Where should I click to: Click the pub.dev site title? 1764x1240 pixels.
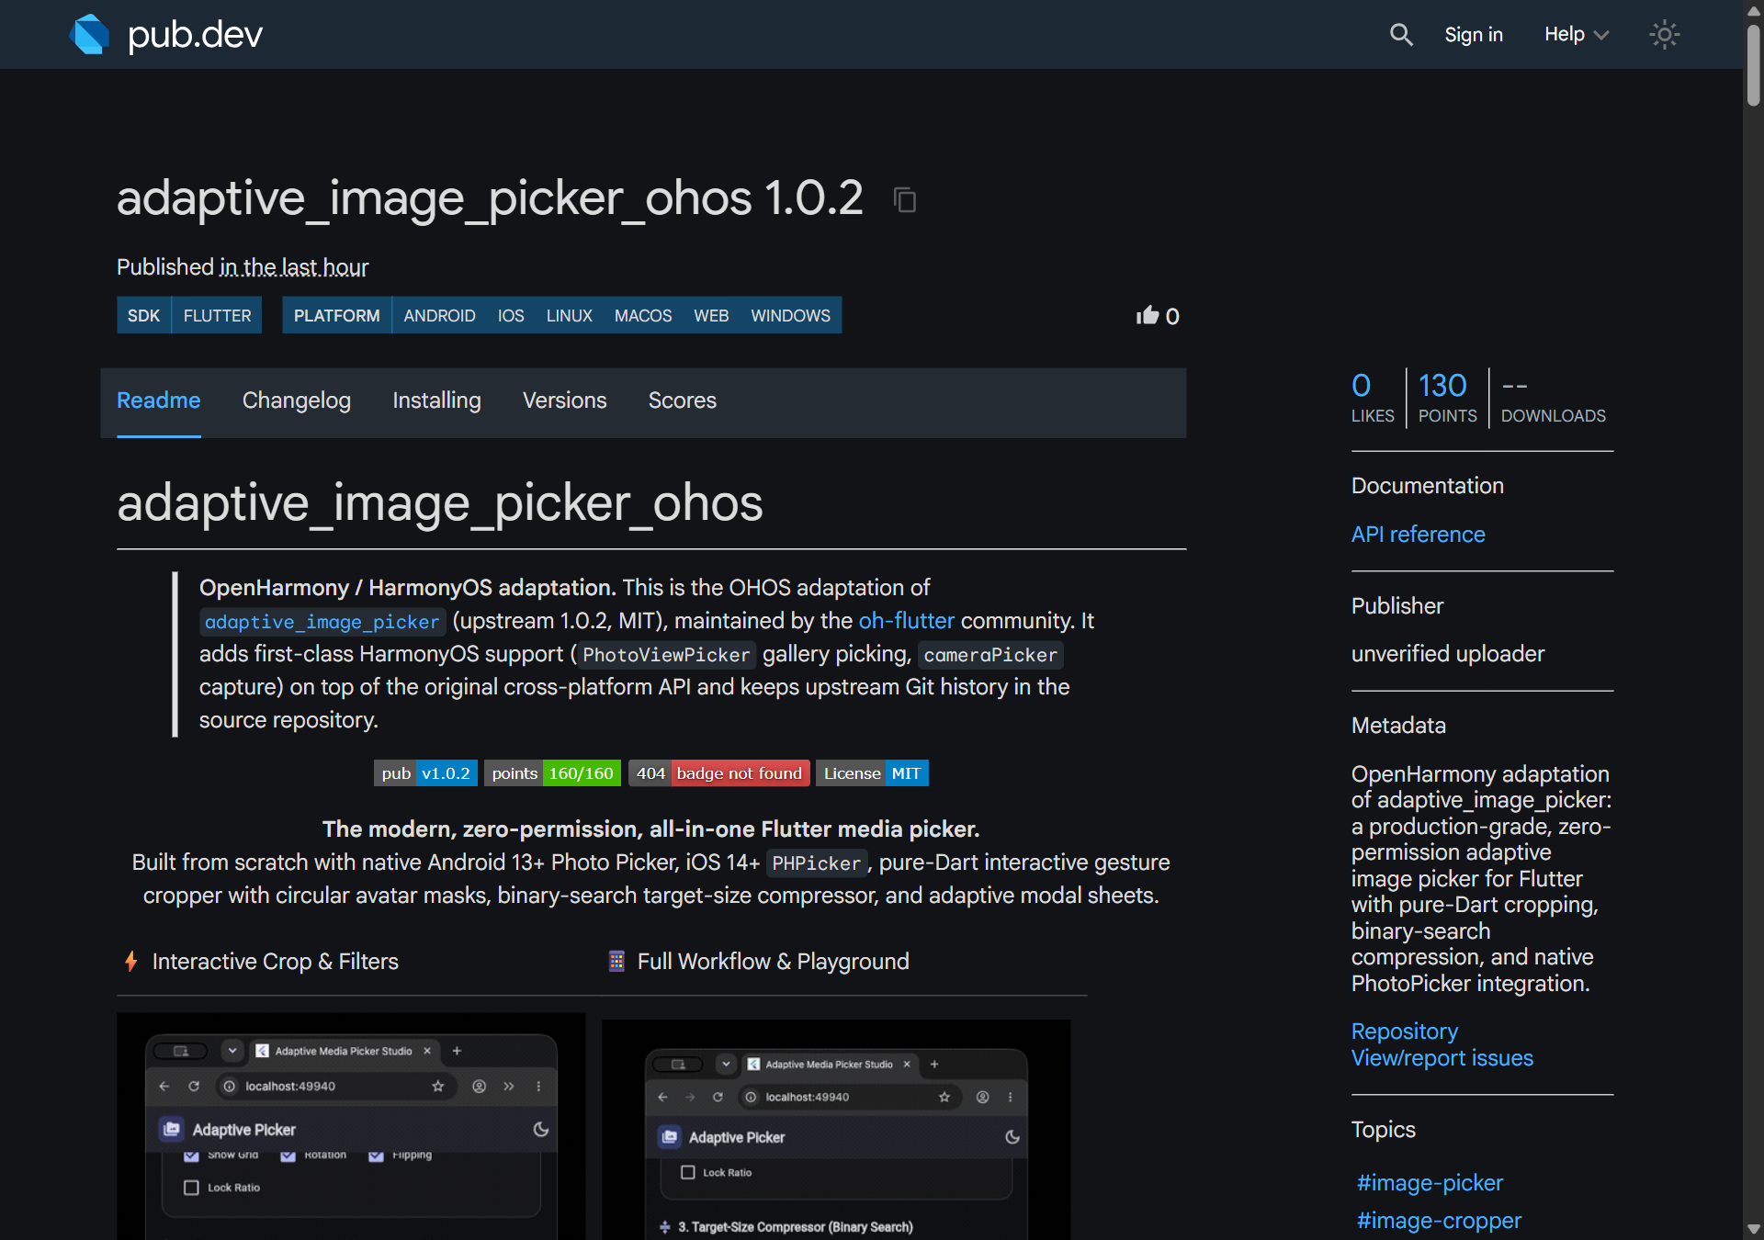(x=195, y=35)
